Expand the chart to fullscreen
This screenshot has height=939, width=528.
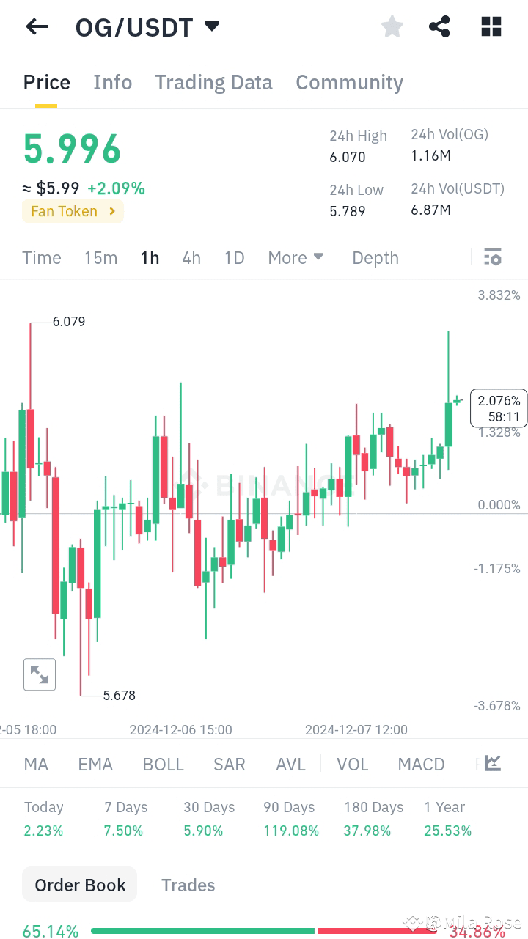[x=40, y=674]
